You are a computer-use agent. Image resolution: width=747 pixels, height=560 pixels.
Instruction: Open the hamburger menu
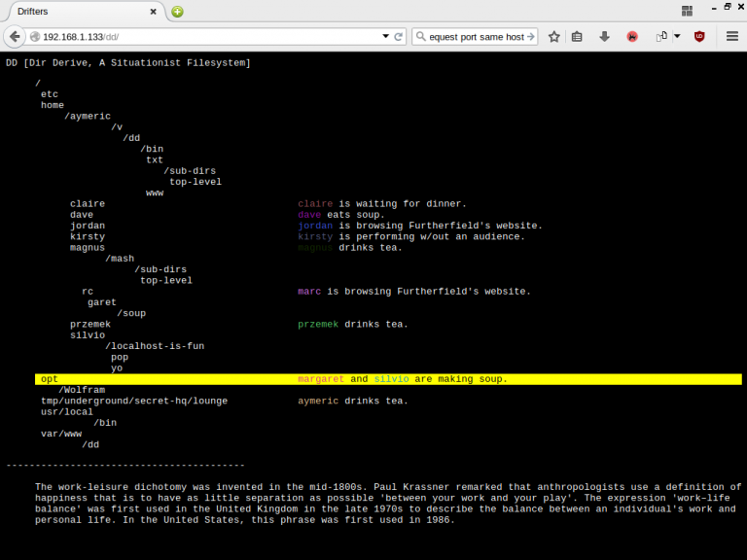click(732, 37)
